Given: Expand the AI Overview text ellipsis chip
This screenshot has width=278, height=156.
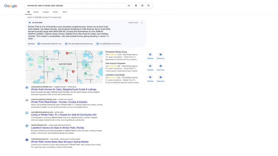Looking at the screenshot, I should pyautogui.click(x=35, y=38).
